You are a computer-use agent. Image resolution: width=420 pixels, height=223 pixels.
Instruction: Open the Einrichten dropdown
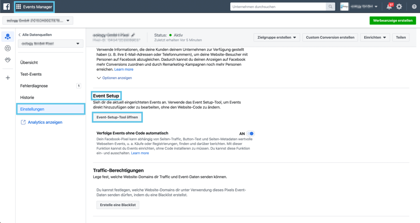[x=375, y=37]
